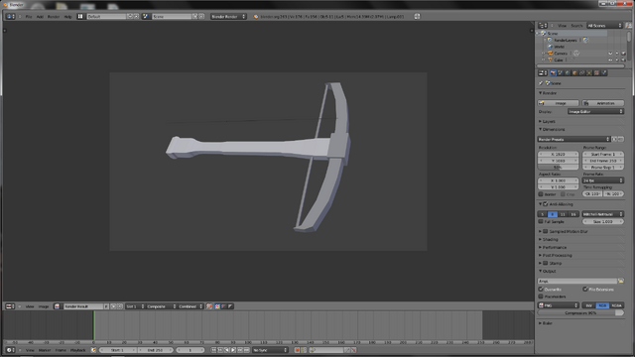Toggle the File Extensions checkbox
The image size is (635, 357).
coord(585,290)
